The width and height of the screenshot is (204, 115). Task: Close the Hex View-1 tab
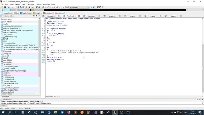(x=99, y=16)
